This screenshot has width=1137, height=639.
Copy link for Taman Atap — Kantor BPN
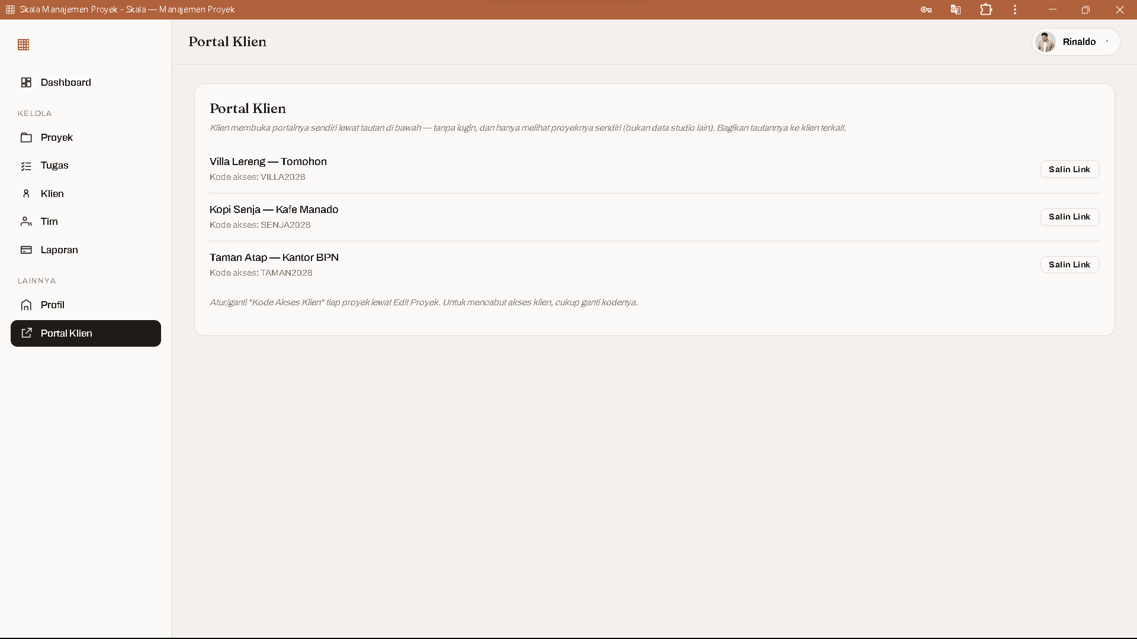1069,264
